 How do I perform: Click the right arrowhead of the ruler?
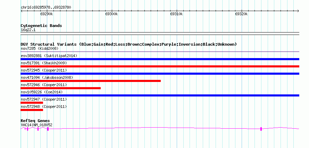coord(298,11)
